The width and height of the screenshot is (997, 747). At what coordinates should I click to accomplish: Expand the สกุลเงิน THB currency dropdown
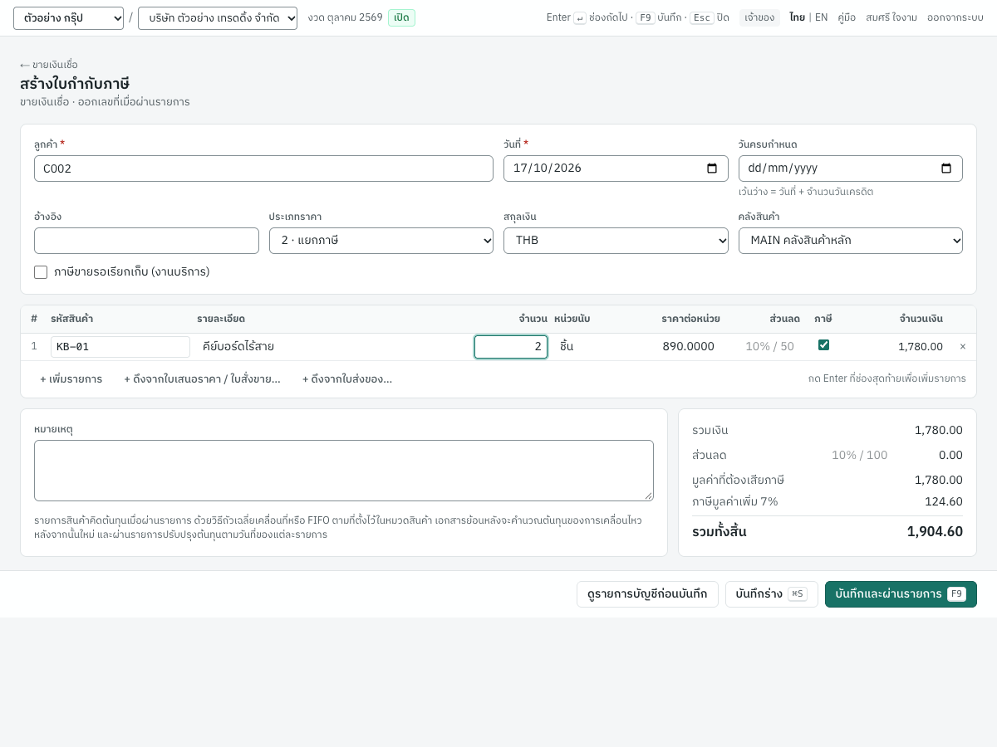coord(616,241)
